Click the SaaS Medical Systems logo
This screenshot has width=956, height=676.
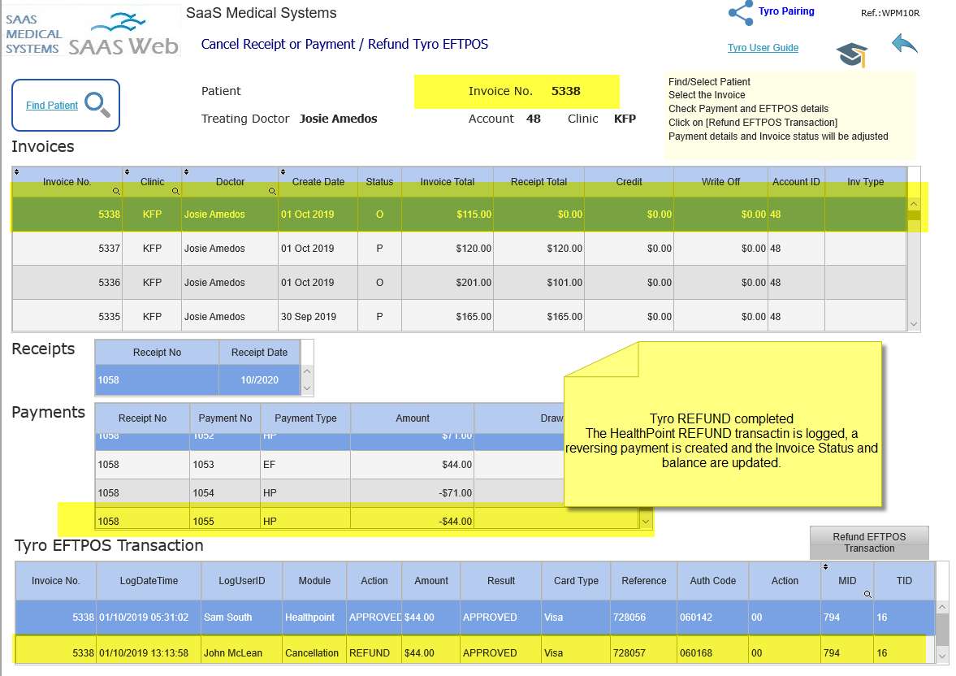pos(92,32)
